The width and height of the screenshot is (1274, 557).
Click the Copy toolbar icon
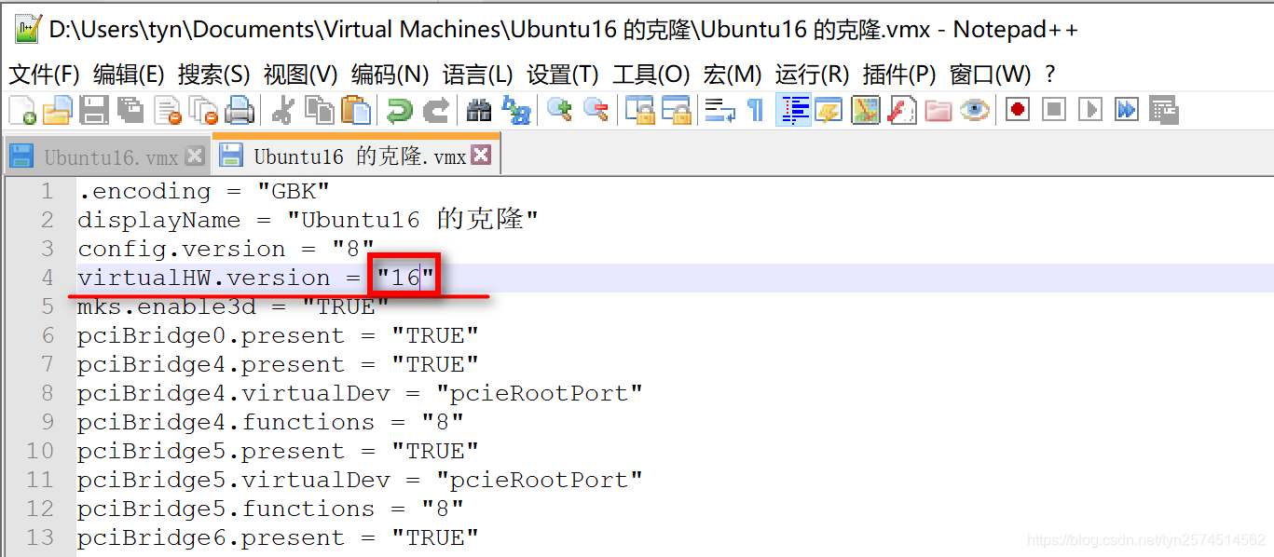[320, 110]
